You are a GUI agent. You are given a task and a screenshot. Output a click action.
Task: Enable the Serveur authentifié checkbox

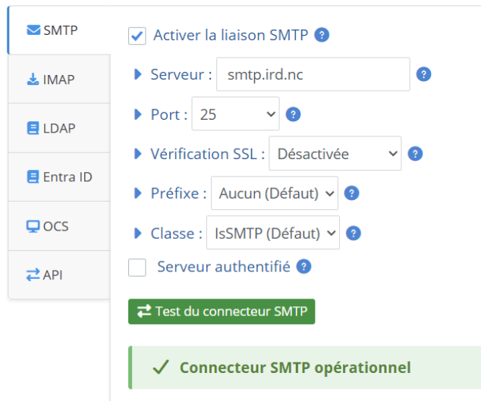137,268
